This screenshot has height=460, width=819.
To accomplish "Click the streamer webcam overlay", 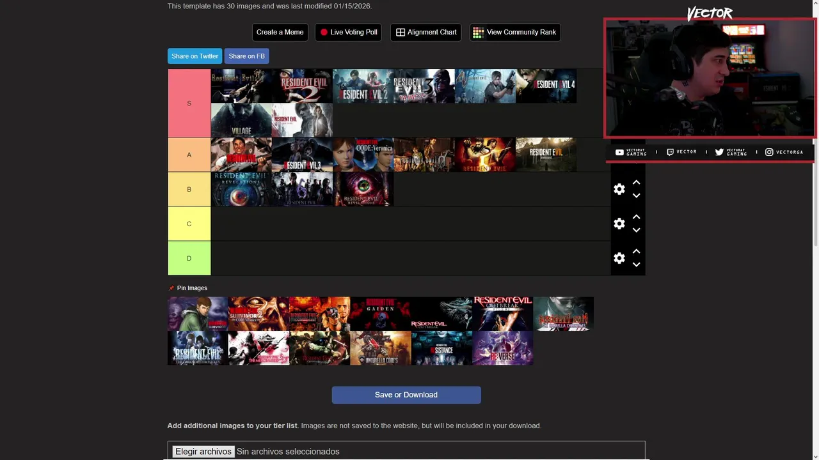I will 710,78.
